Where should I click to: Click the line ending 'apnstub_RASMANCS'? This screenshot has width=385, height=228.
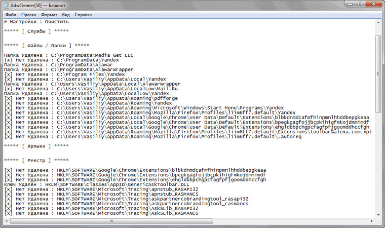(101, 194)
